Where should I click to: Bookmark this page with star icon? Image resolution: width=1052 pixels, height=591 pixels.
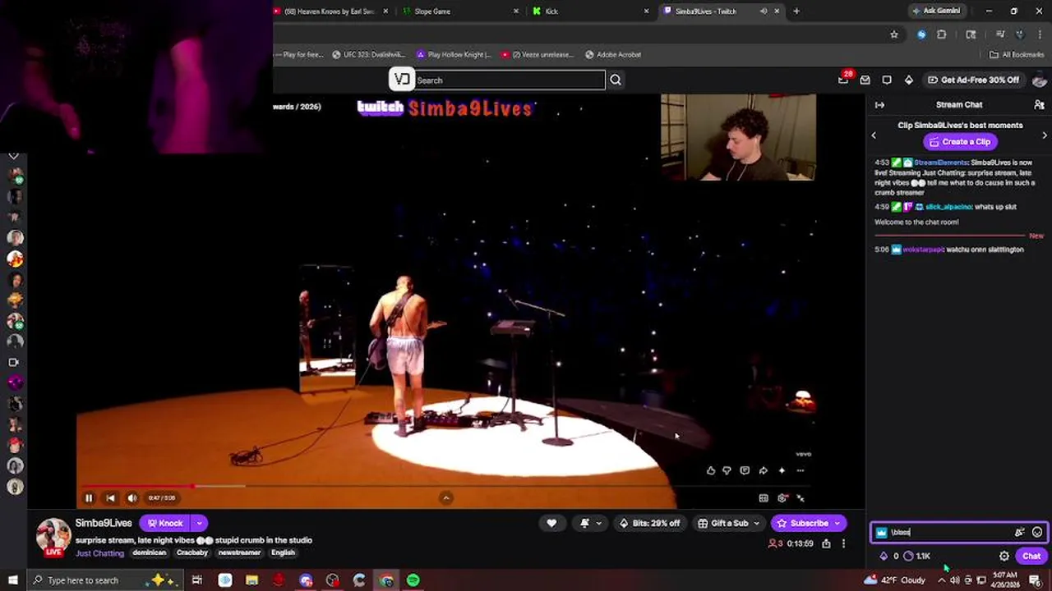(x=894, y=34)
